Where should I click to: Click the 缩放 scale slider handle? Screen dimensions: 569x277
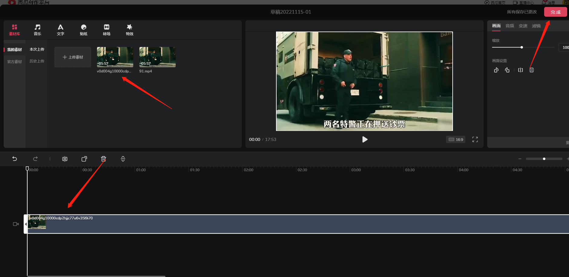click(521, 47)
